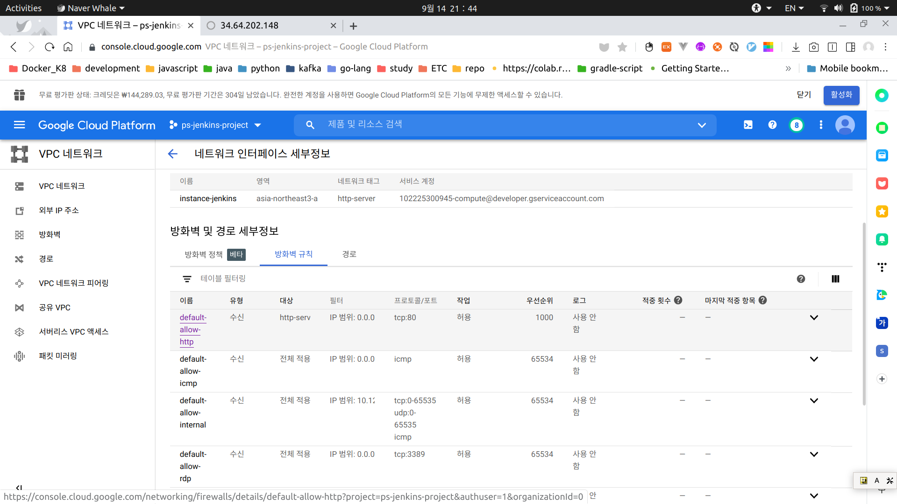Switch to the 방화벽 정책 tab
897x504 pixels.
click(x=204, y=254)
